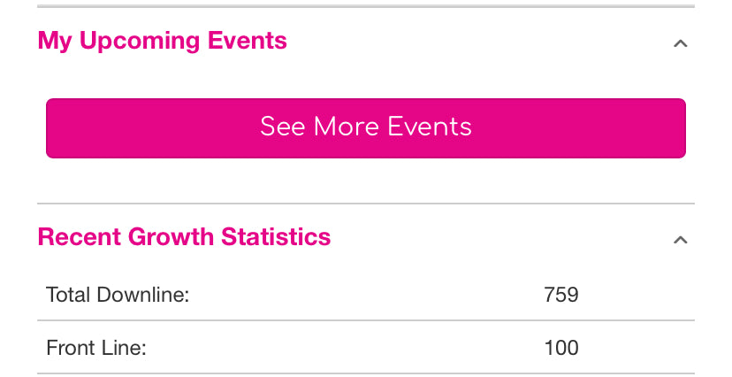This screenshot has width=732, height=377.
Task: Click the Front Line value 100
Action: click(x=561, y=348)
